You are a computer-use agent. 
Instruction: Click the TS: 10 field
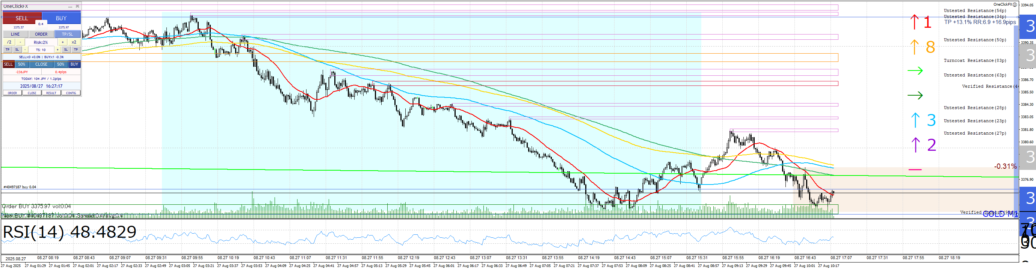click(x=41, y=50)
